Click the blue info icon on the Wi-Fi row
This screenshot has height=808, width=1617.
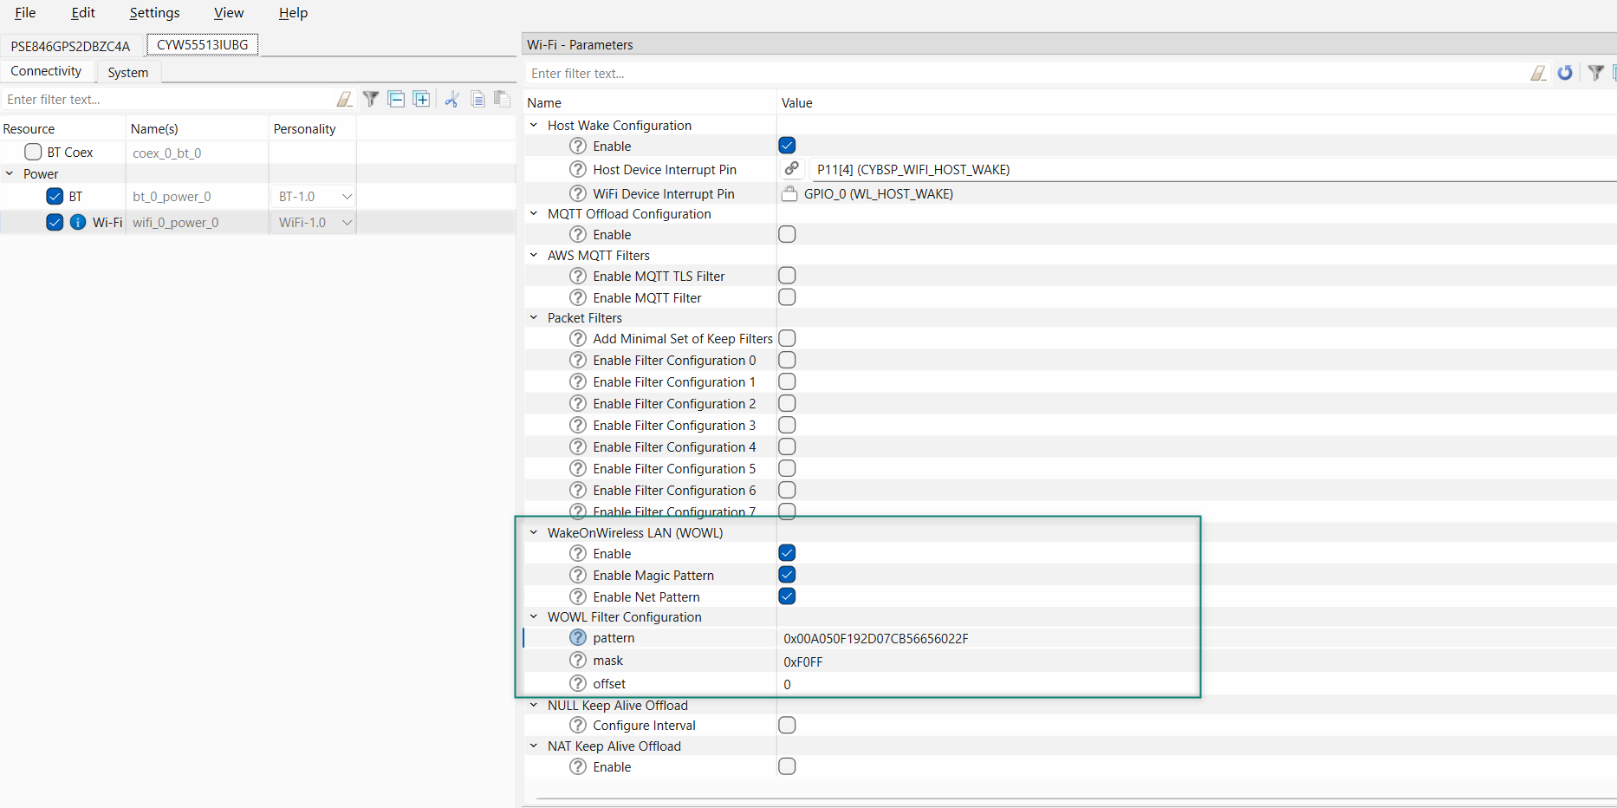[77, 222]
